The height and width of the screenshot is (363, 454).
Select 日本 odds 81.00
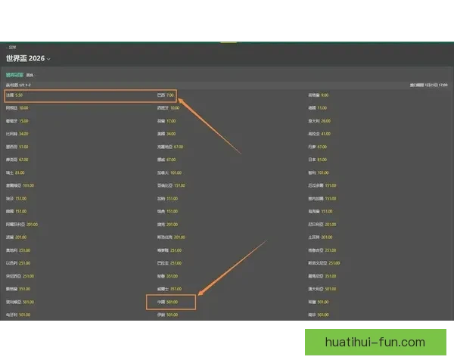click(x=317, y=160)
